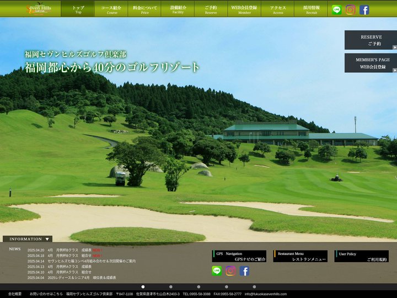Open GPS Navigation GPSナビのご紹介 banner
The width and height of the screenshot is (397, 298).
pyautogui.click(x=239, y=256)
